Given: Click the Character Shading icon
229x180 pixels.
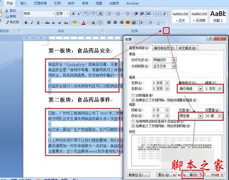Looking at the screenshot, I should 93,23.
